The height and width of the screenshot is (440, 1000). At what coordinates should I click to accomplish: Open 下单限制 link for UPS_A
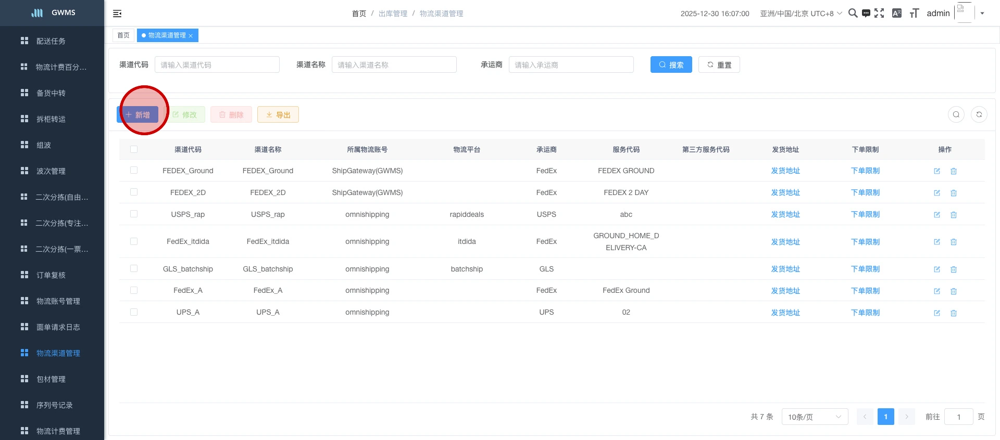tap(865, 313)
